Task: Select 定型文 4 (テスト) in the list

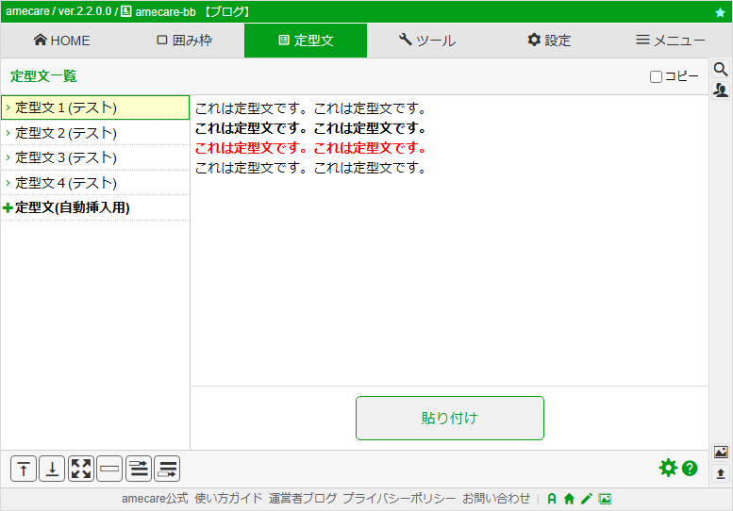Action: pos(95,183)
